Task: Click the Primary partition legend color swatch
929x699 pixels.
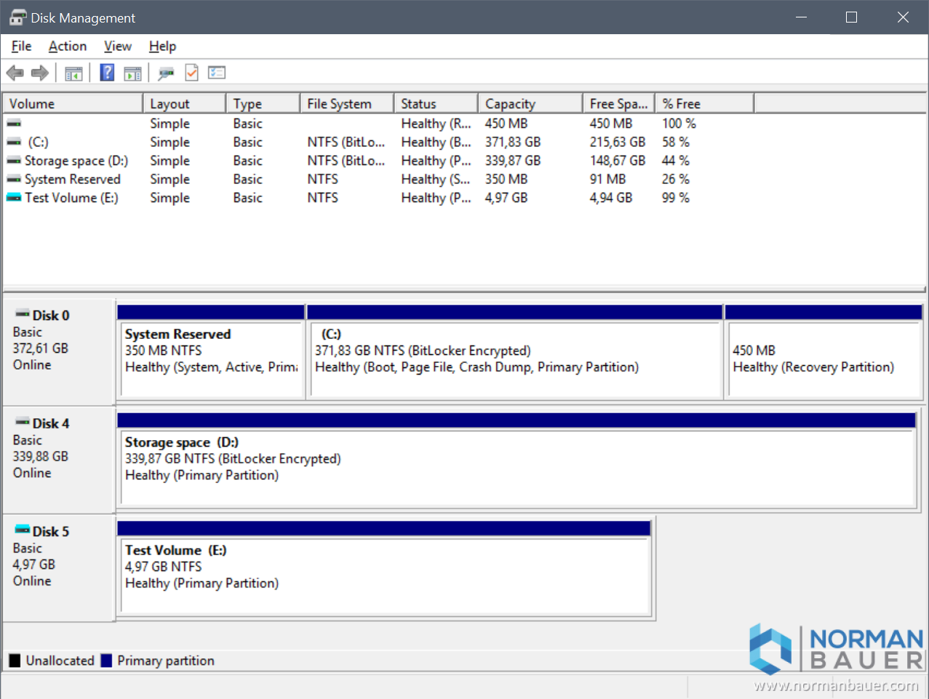Action: point(107,660)
